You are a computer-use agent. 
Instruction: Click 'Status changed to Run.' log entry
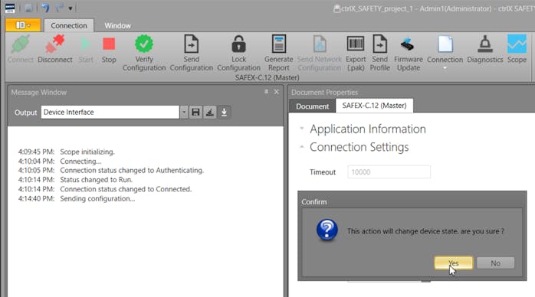pos(97,179)
